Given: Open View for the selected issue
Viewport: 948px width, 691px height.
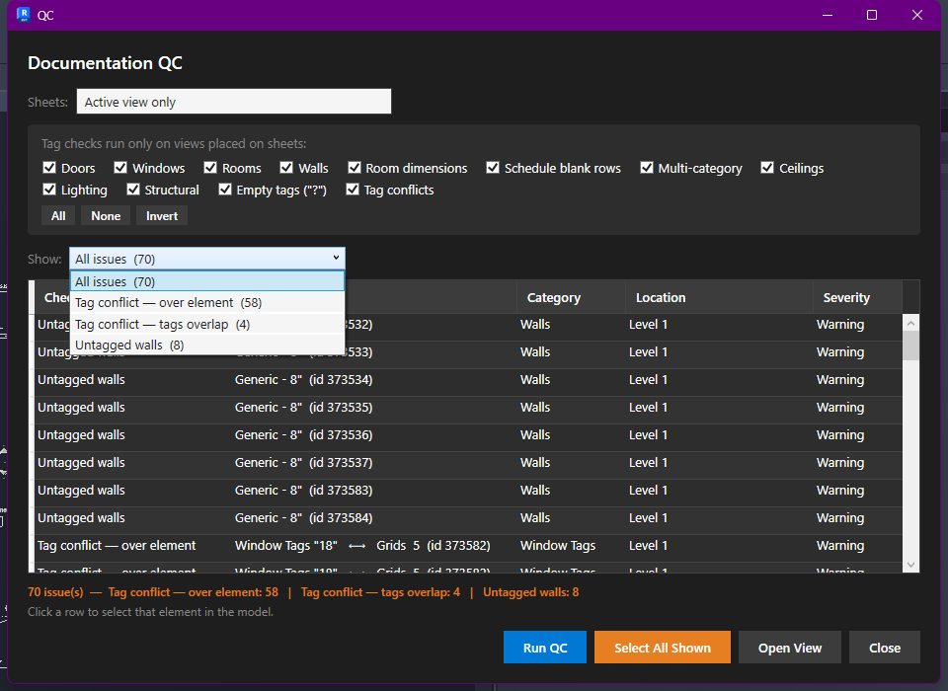Looking at the screenshot, I should click(x=790, y=648).
